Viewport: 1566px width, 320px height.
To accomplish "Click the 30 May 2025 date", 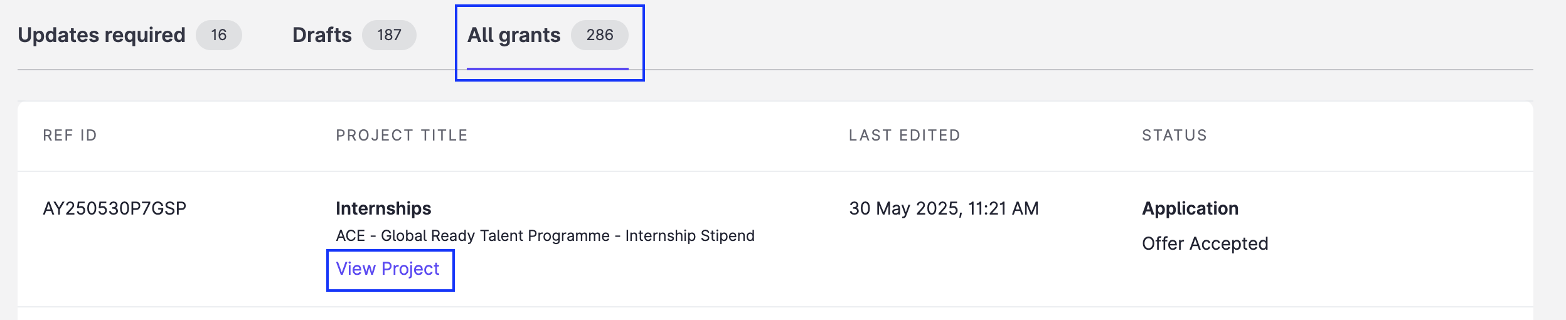I will pyautogui.click(x=903, y=208).
